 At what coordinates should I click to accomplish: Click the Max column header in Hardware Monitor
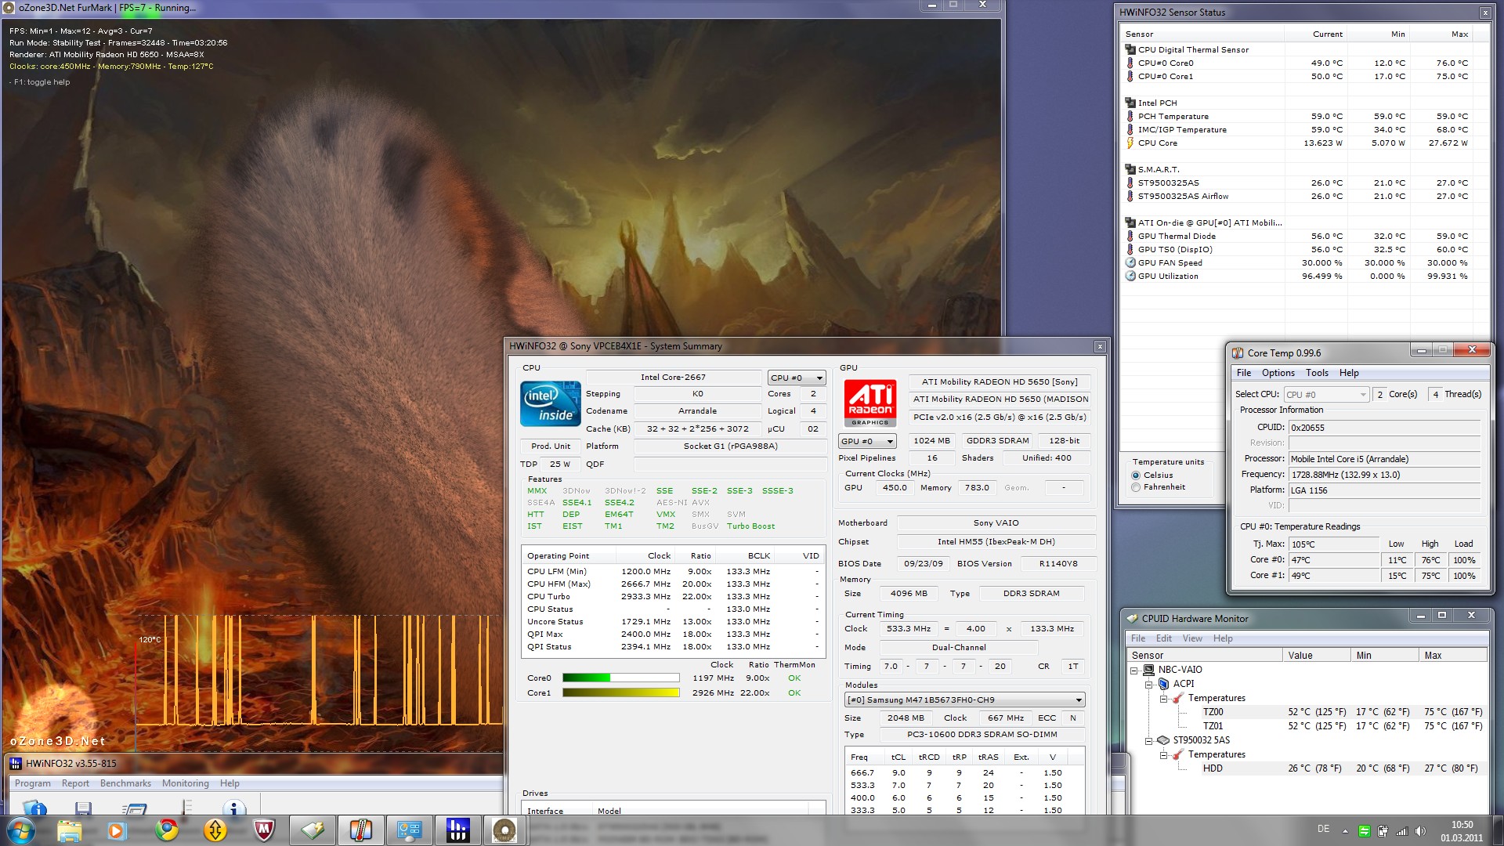pyautogui.click(x=1453, y=656)
